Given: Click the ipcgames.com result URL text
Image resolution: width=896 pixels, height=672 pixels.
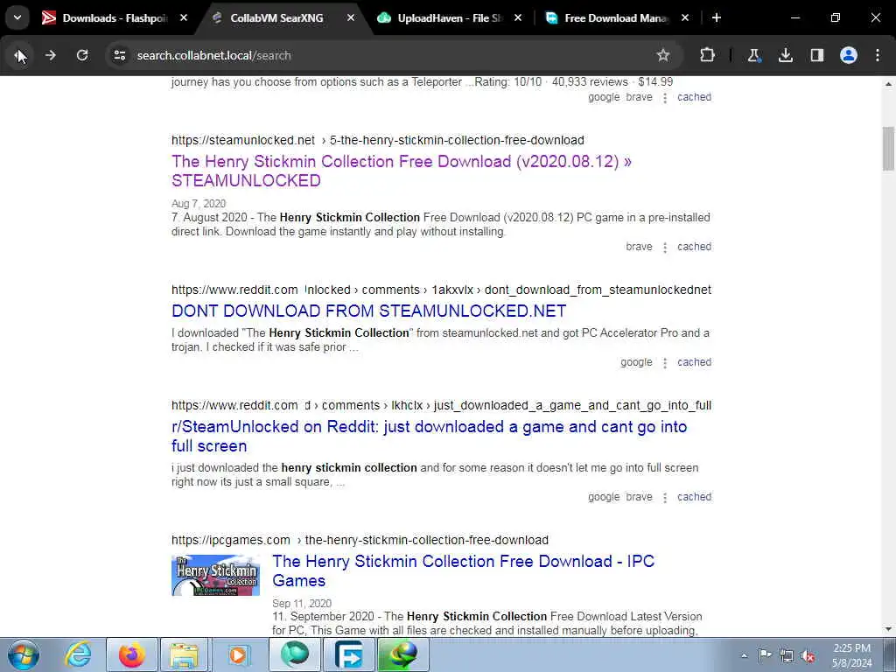Looking at the screenshot, I should (360, 540).
